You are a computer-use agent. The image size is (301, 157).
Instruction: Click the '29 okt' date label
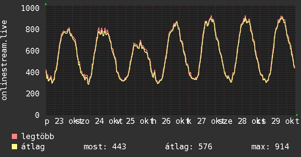point(285,121)
